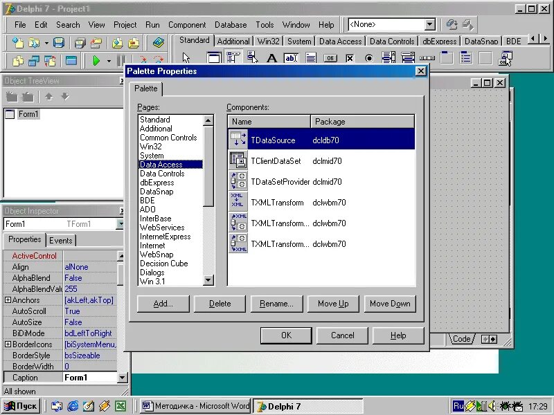Switch to Data Controls palette tab

click(x=392, y=41)
